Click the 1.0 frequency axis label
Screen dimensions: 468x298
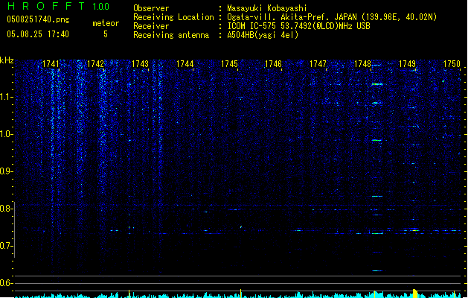click(x=7, y=134)
